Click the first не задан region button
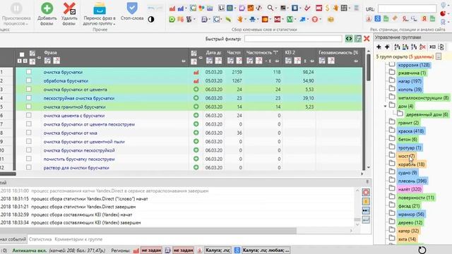 coord(151,250)
